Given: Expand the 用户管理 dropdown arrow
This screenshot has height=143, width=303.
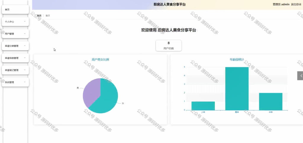Looking at the screenshot, I should coord(25,33).
